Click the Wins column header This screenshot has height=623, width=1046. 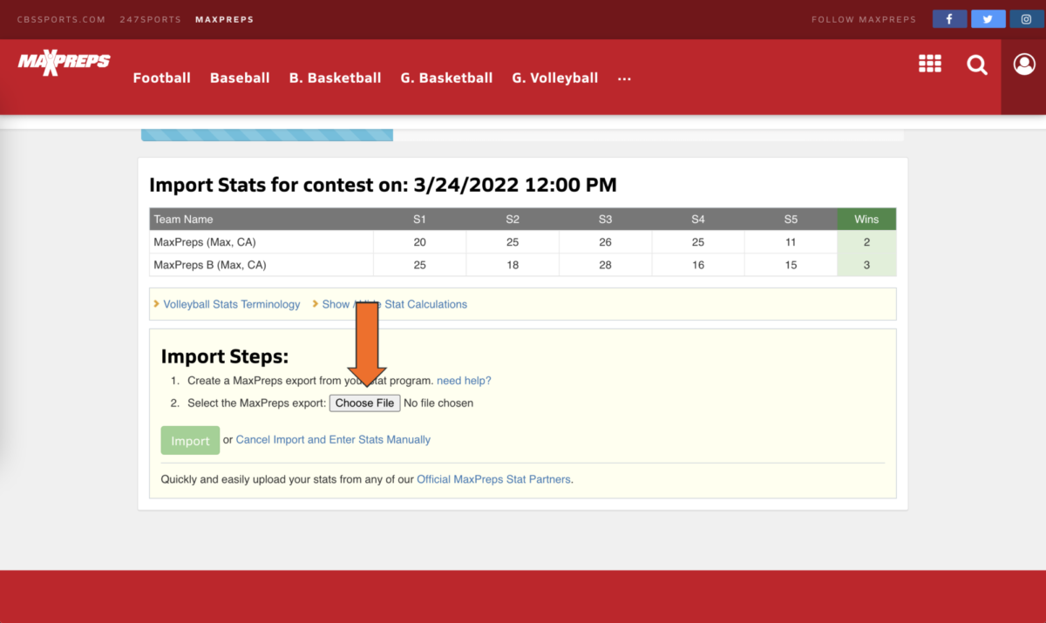(866, 220)
